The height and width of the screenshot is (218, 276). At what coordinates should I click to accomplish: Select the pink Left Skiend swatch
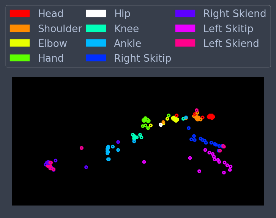(185, 43)
